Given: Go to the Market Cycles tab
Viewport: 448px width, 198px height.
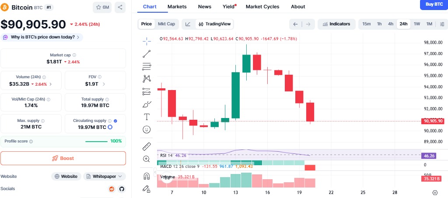Looking at the screenshot, I should click(x=262, y=7).
